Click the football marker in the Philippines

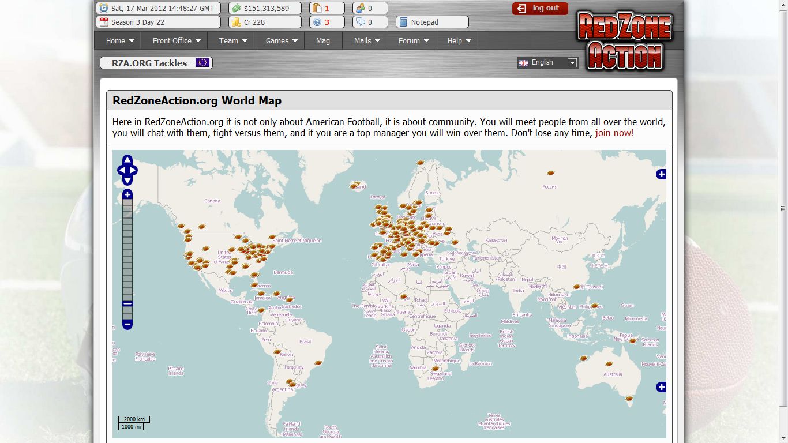pos(594,306)
